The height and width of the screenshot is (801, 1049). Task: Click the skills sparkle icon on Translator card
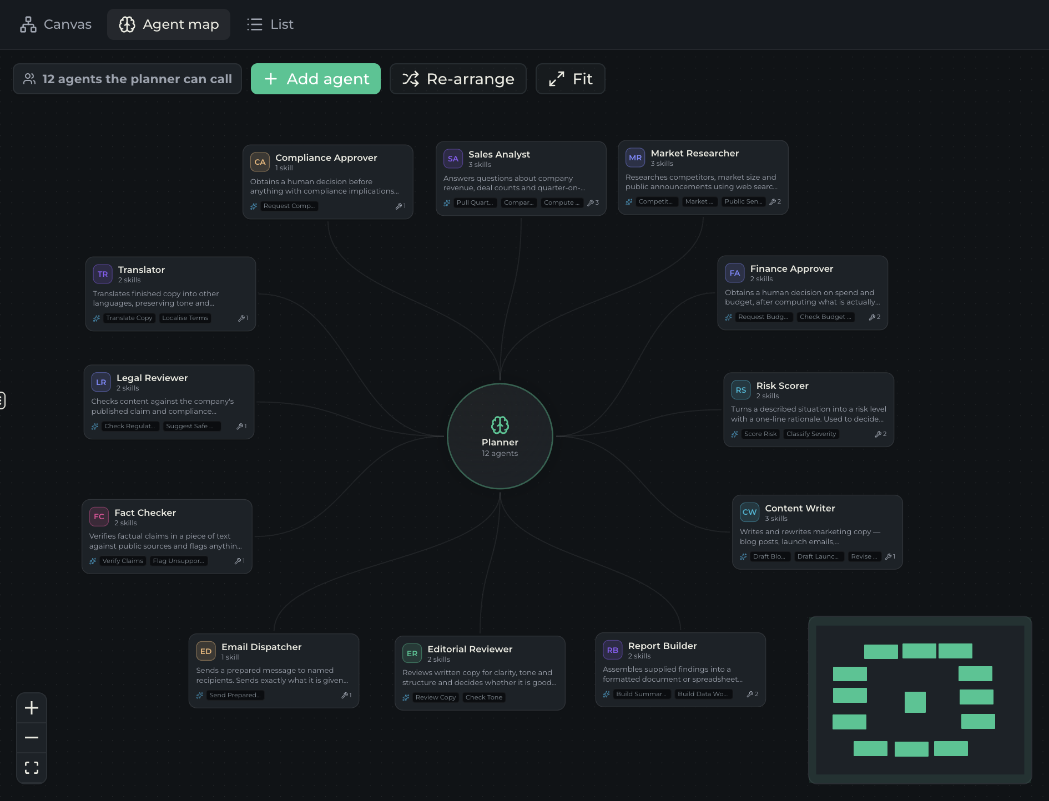tap(97, 318)
